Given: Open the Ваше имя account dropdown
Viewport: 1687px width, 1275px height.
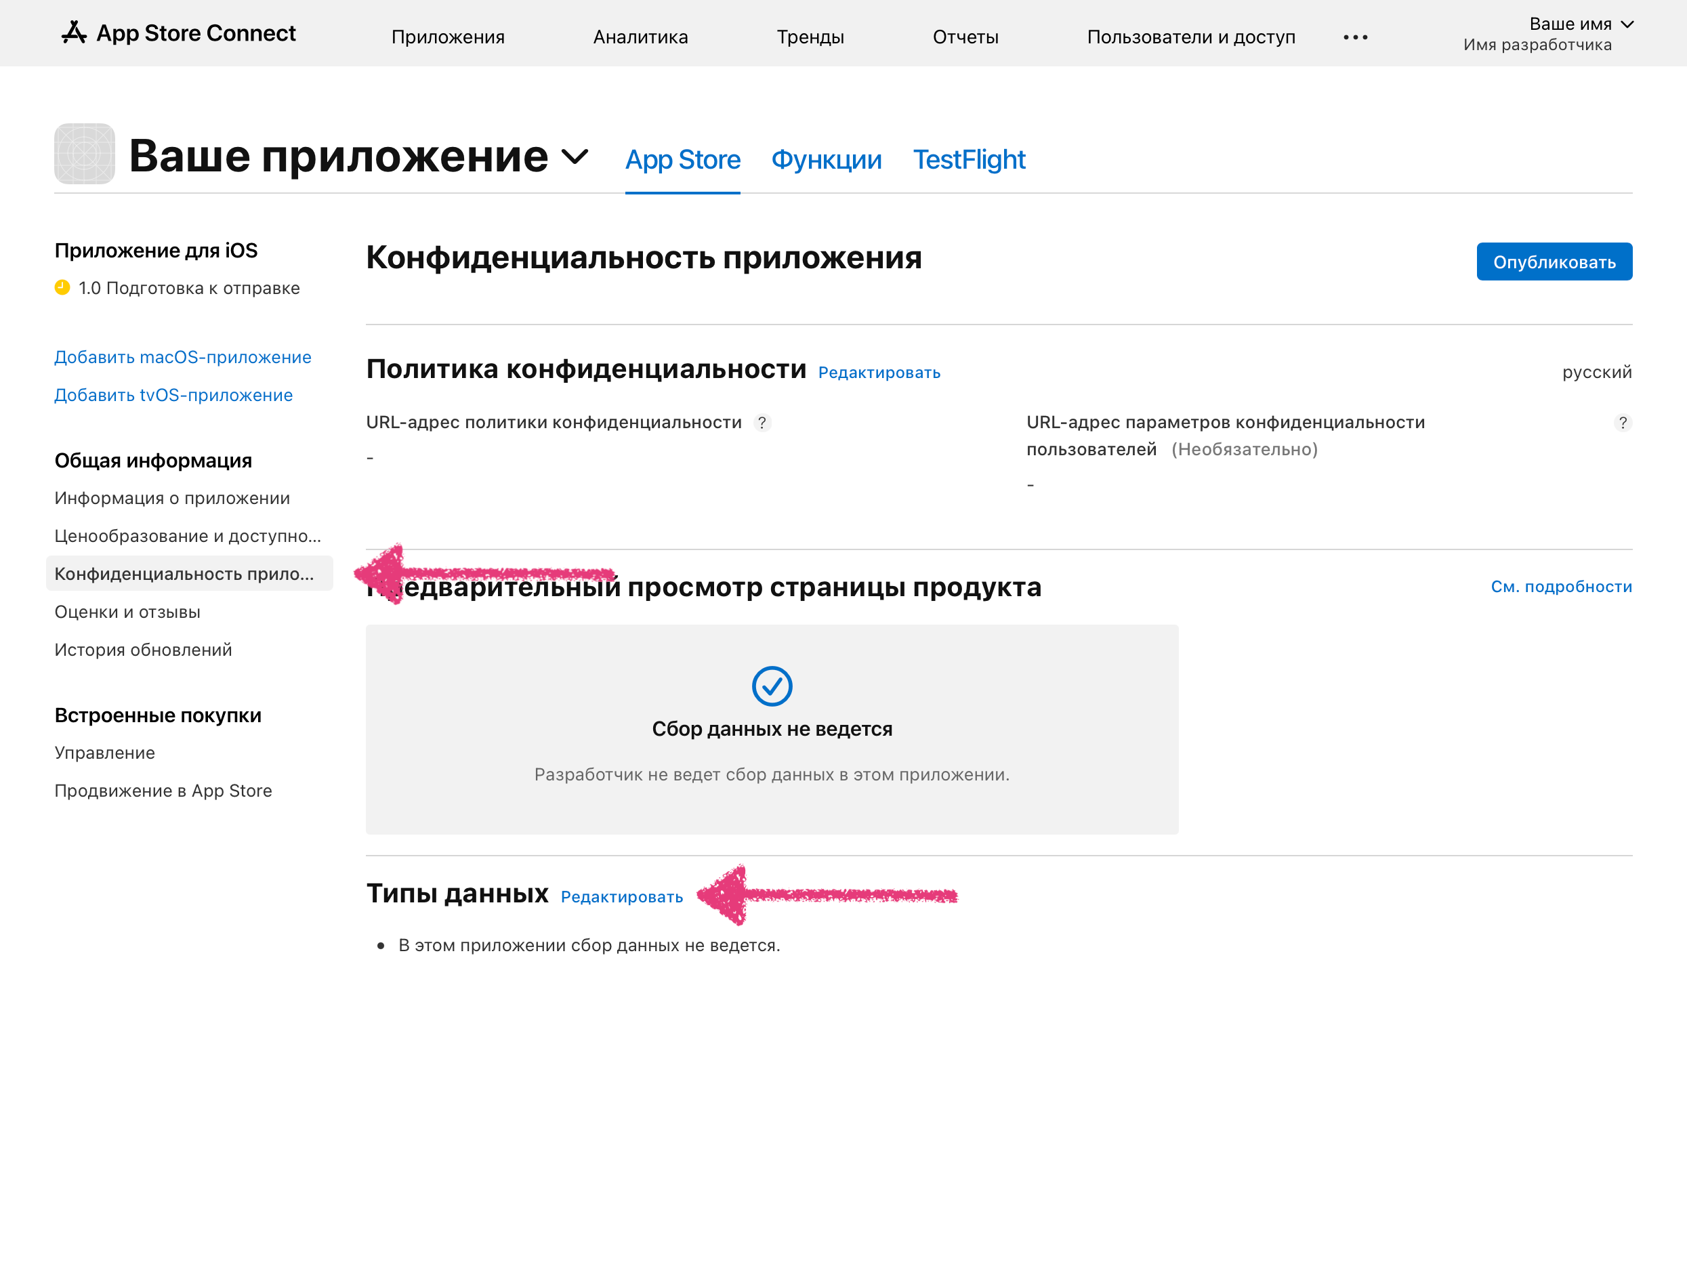Looking at the screenshot, I should coord(1581,24).
